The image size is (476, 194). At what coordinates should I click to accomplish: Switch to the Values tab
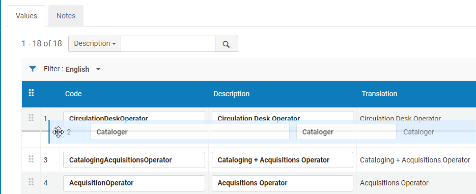26,16
